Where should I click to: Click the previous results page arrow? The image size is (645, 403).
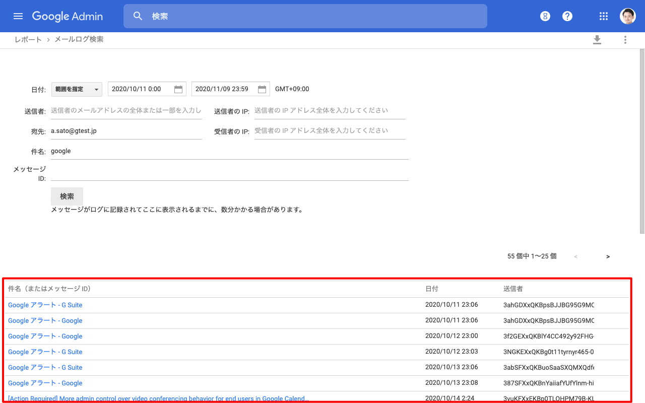click(576, 256)
